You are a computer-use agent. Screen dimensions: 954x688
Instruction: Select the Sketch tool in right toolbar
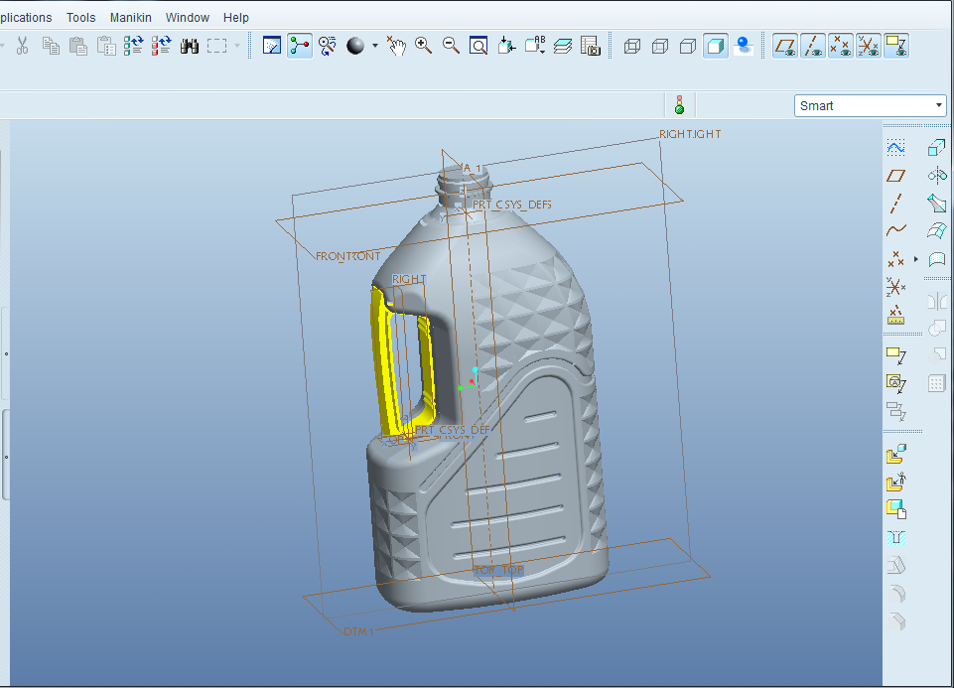[895, 147]
